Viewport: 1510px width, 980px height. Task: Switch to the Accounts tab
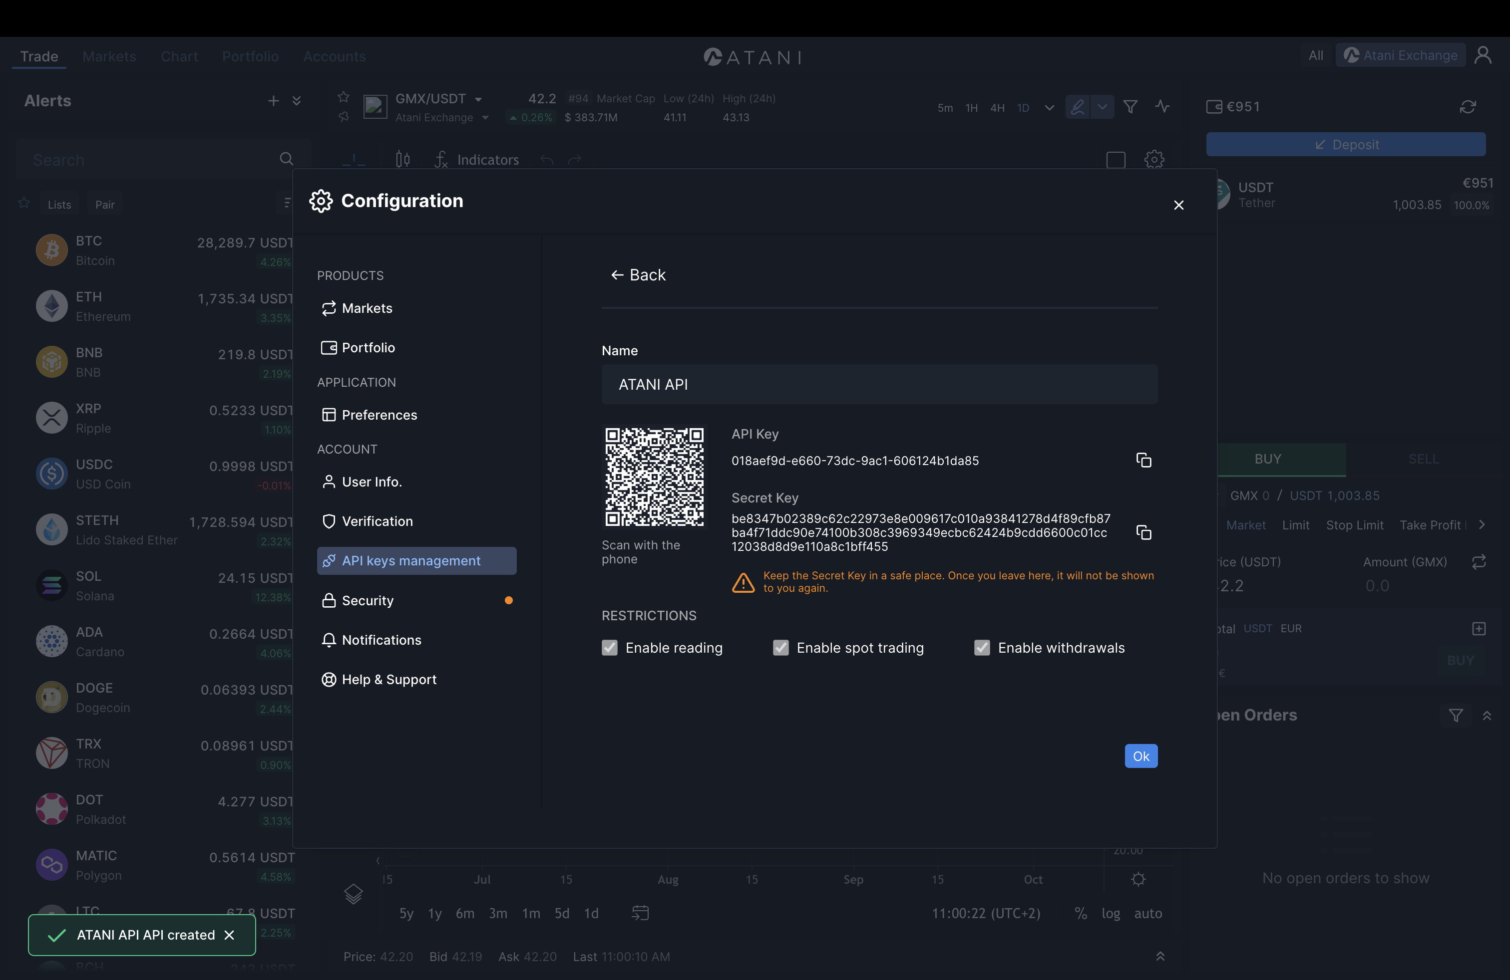335,56
